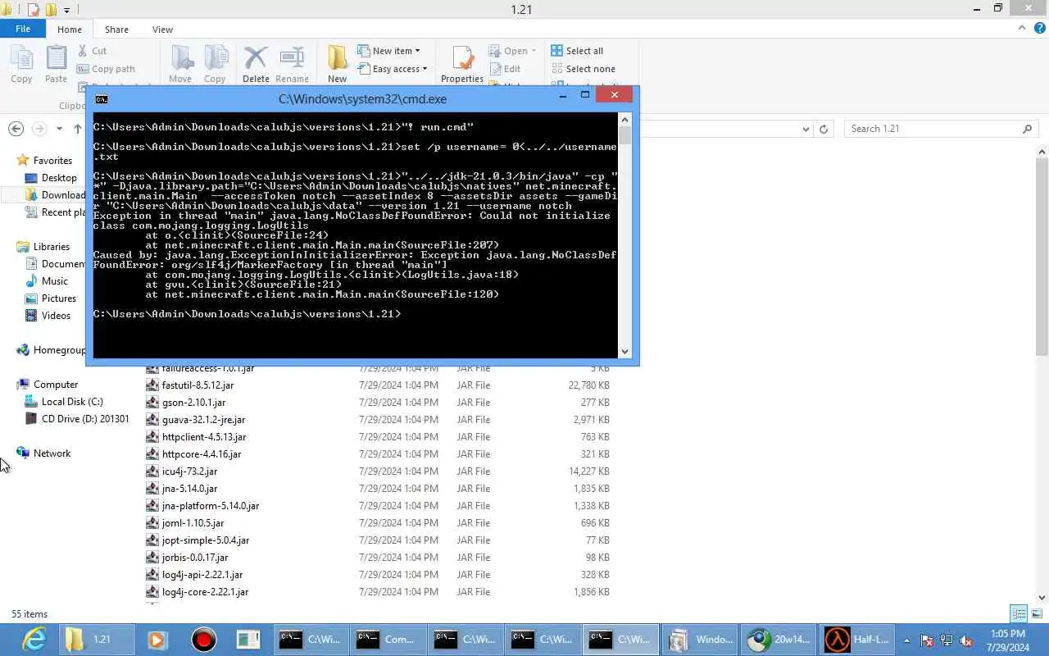This screenshot has width=1049, height=656.
Task: Open the Easy access dropdown
Action: 393,69
